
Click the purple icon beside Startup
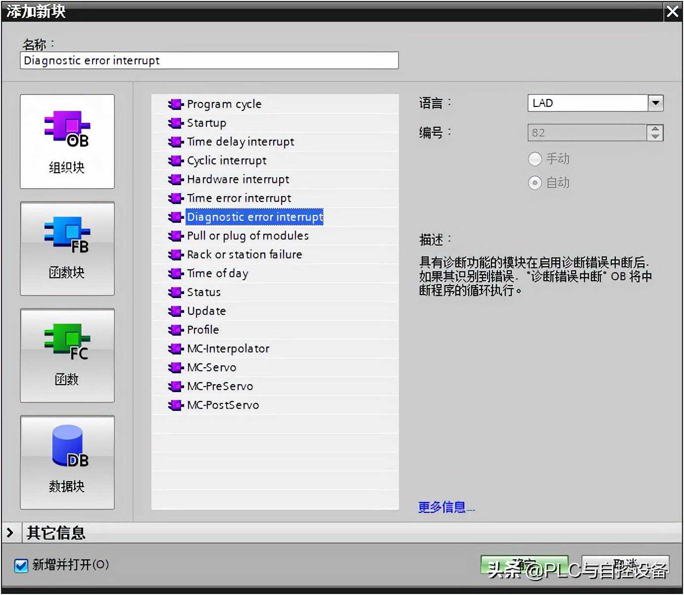[175, 123]
